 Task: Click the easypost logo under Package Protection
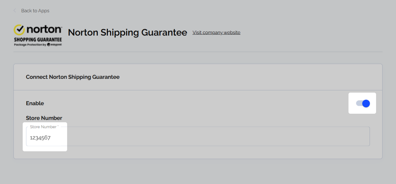tap(54, 45)
